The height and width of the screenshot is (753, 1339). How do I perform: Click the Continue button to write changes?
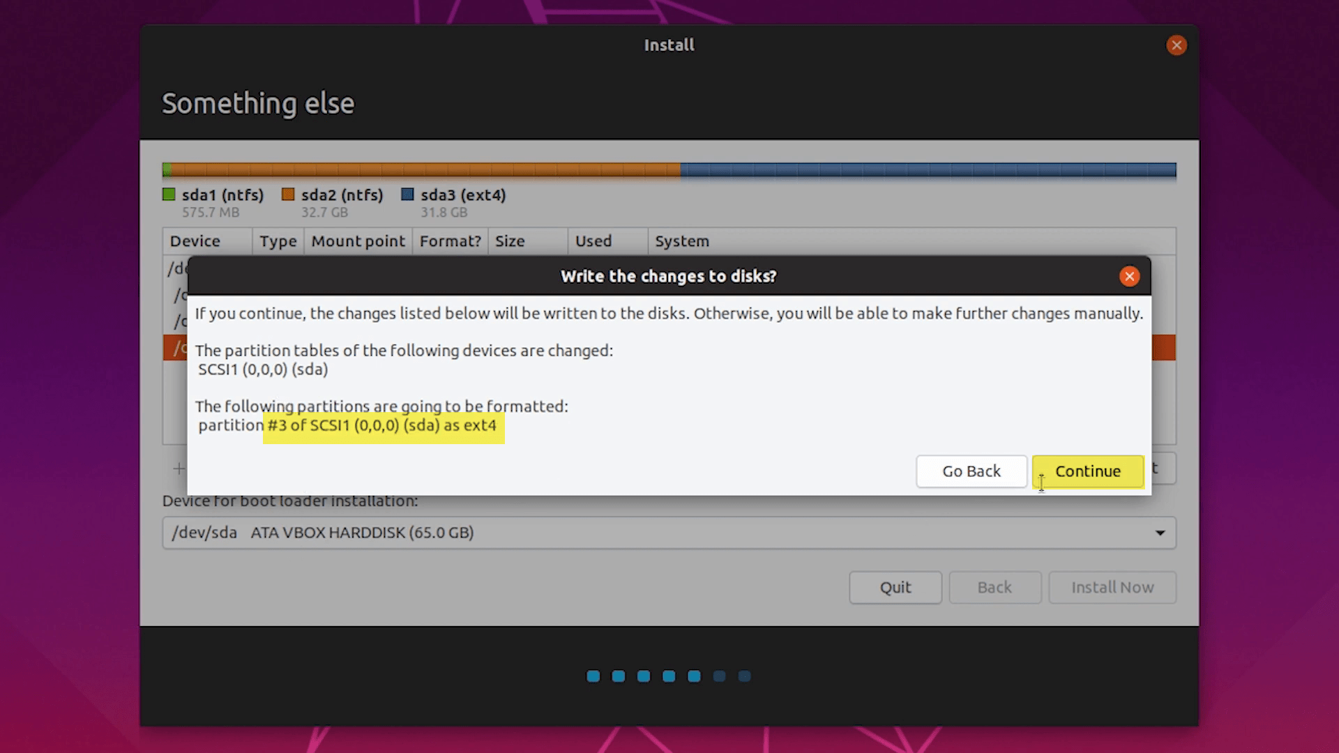[x=1088, y=471]
